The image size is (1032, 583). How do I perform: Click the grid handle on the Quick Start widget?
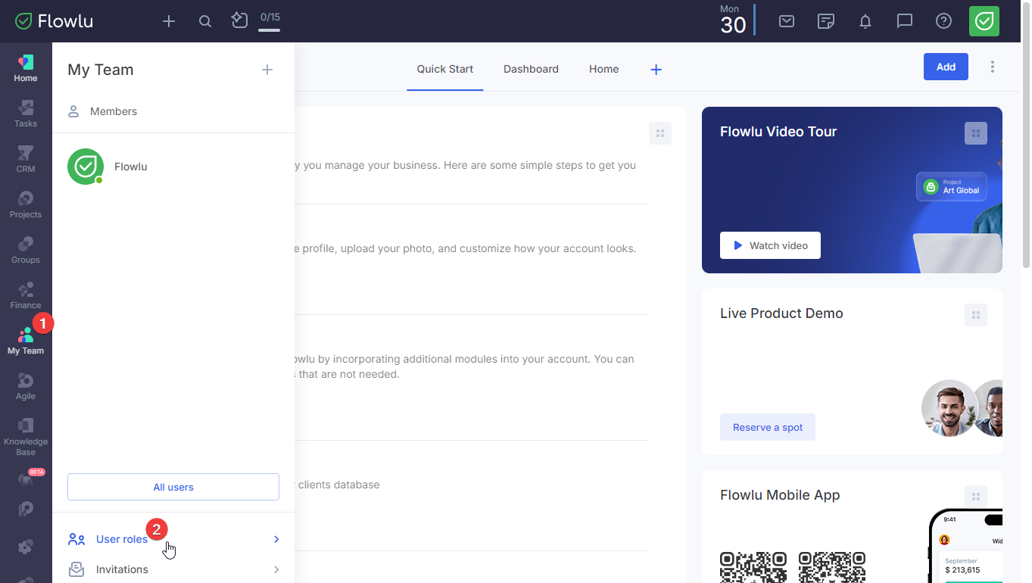pos(660,133)
